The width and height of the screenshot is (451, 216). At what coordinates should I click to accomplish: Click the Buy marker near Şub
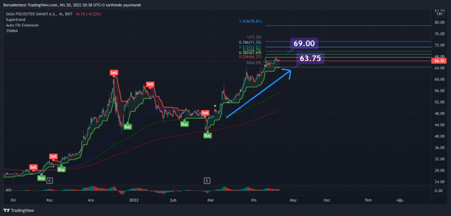[x=185, y=124]
